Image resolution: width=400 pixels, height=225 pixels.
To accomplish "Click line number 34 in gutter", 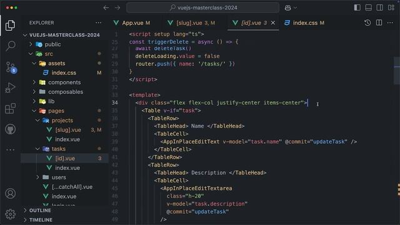I will [x=115, y=102].
